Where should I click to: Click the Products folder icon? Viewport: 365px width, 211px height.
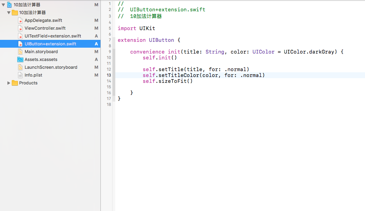(x=15, y=83)
